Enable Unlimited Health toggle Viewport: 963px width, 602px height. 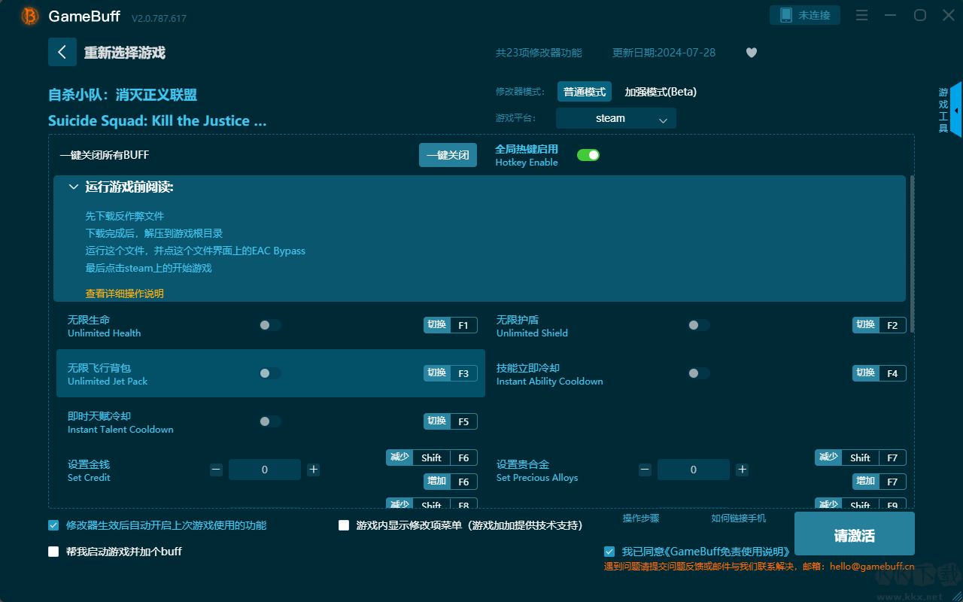point(270,325)
